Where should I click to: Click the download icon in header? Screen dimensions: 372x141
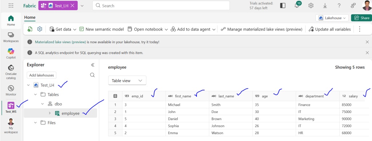tap(325, 5)
